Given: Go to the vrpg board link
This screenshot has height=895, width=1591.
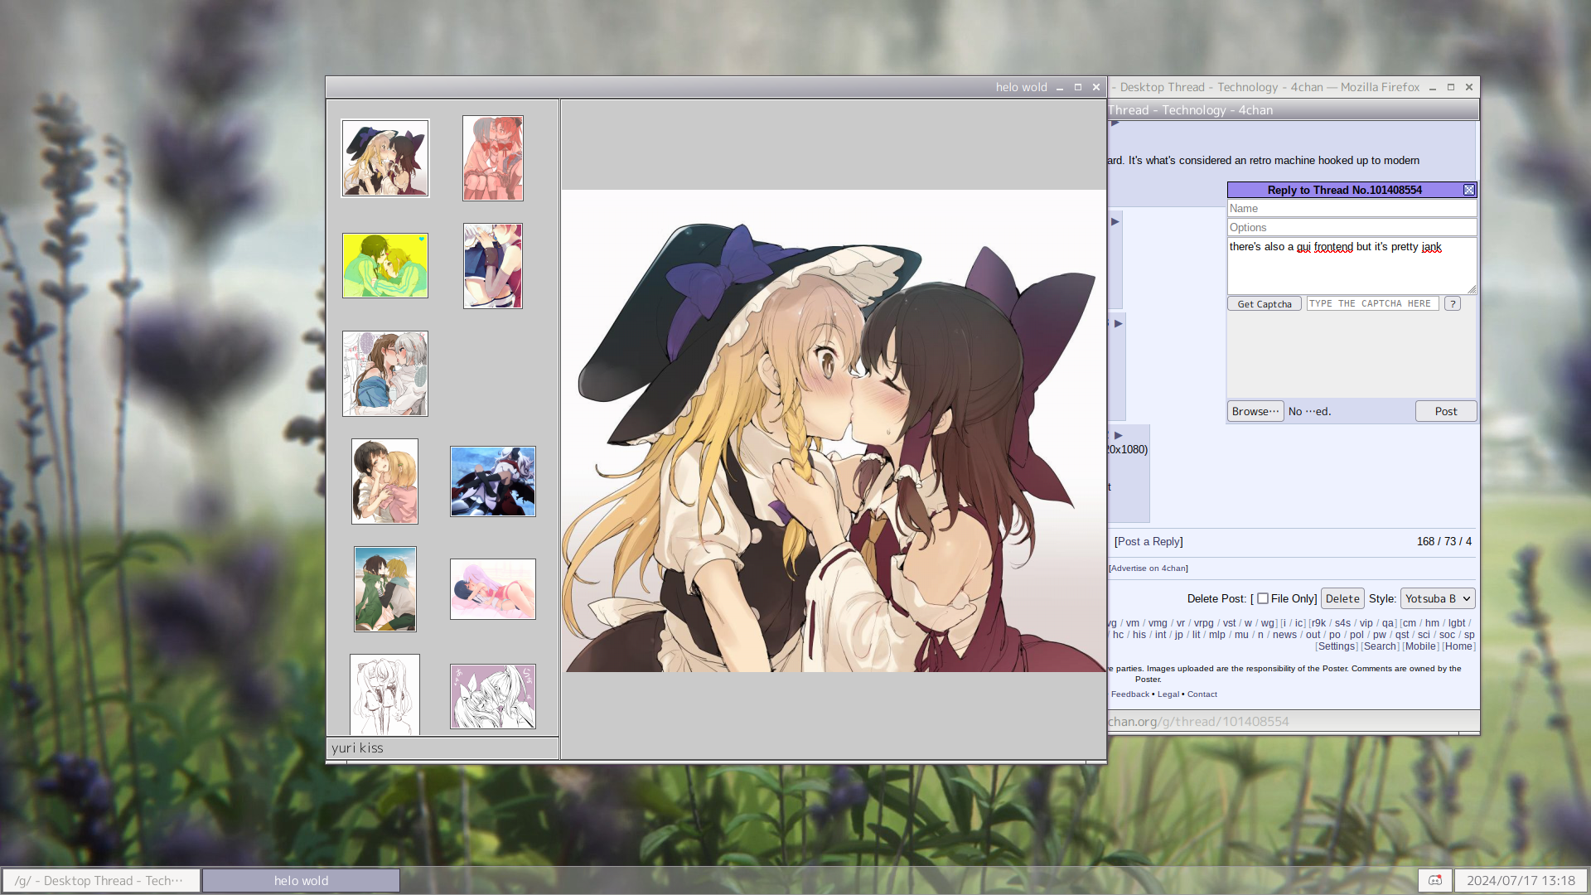Looking at the screenshot, I should [1203, 623].
